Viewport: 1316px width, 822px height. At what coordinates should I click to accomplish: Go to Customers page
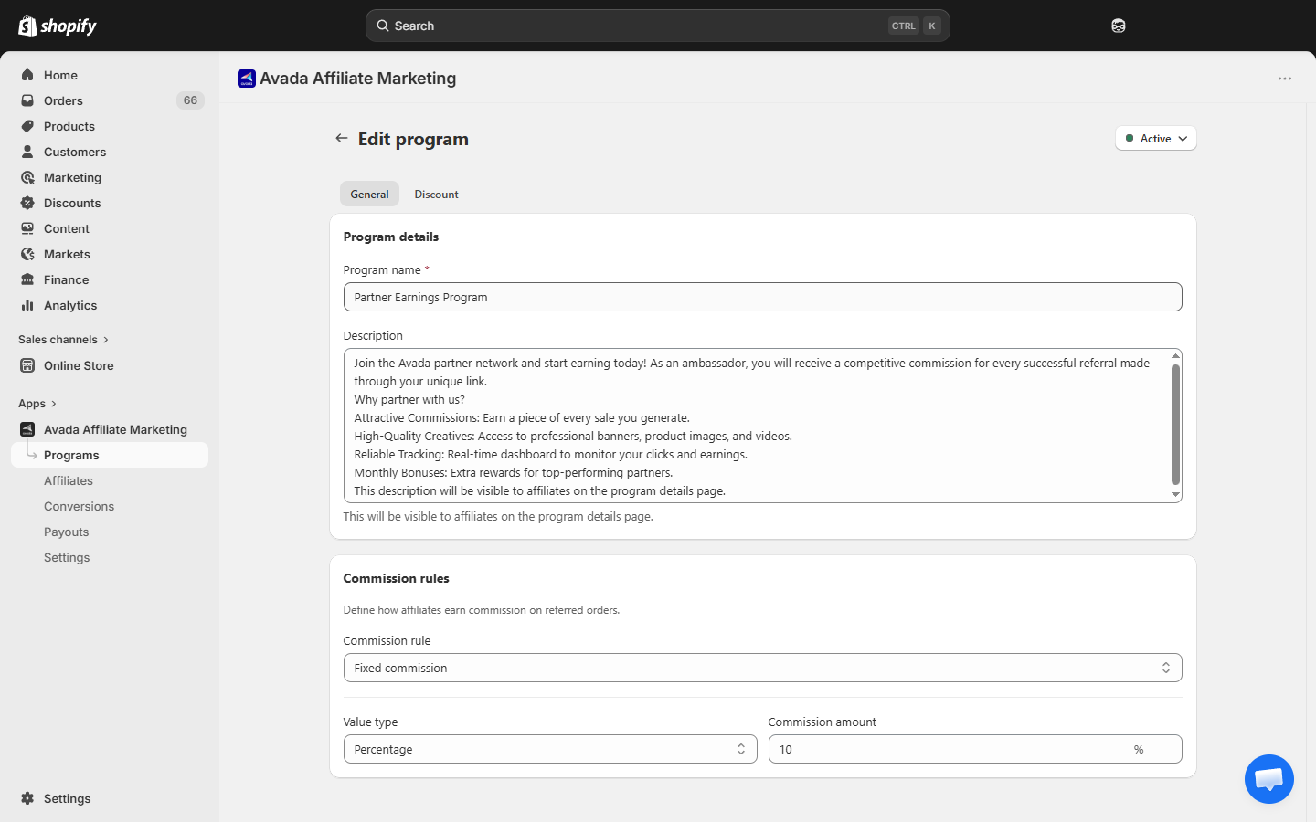(x=75, y=152)
